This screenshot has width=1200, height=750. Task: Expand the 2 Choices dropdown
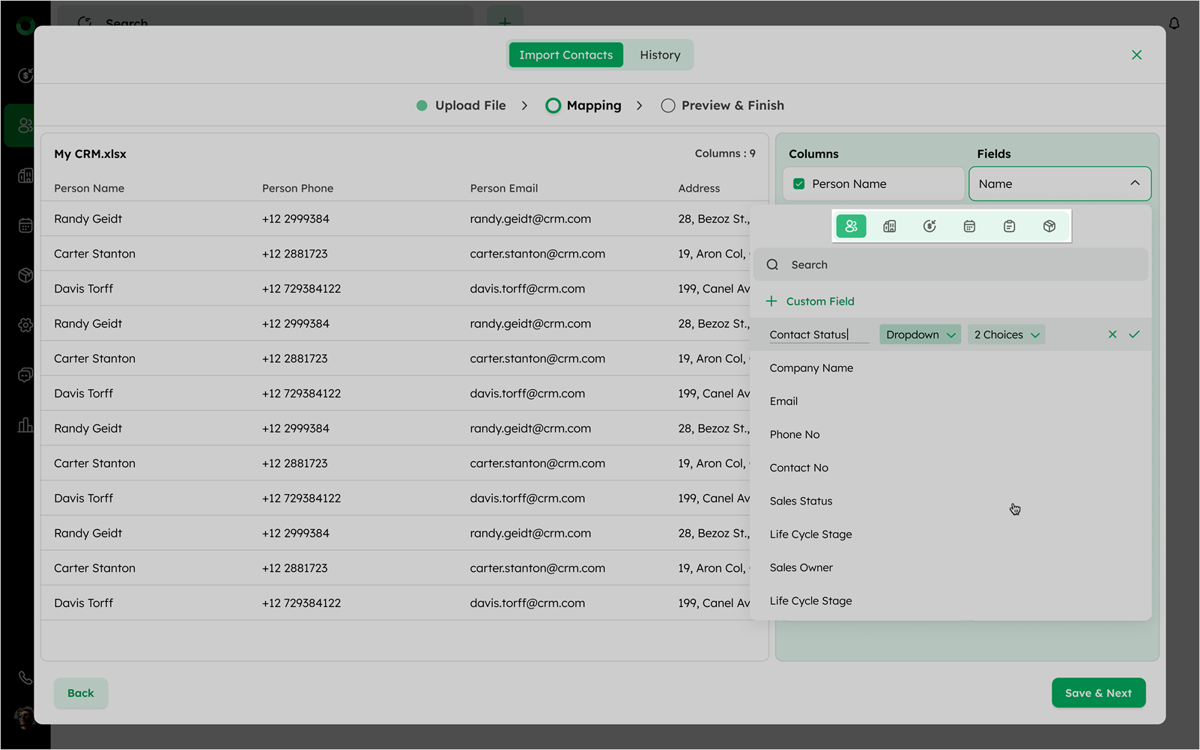[x=1006, y=335]
